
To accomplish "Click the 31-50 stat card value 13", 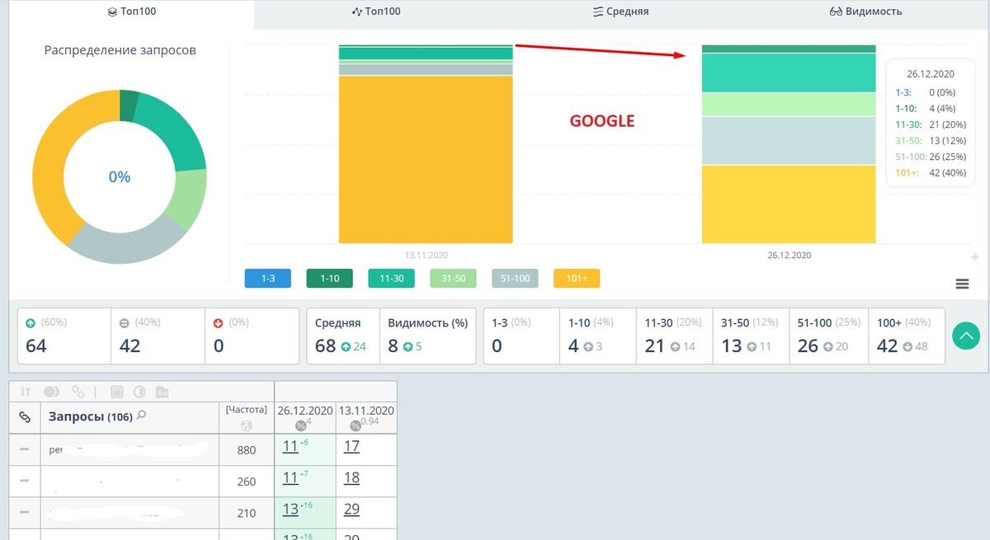I will click(732, 346).
